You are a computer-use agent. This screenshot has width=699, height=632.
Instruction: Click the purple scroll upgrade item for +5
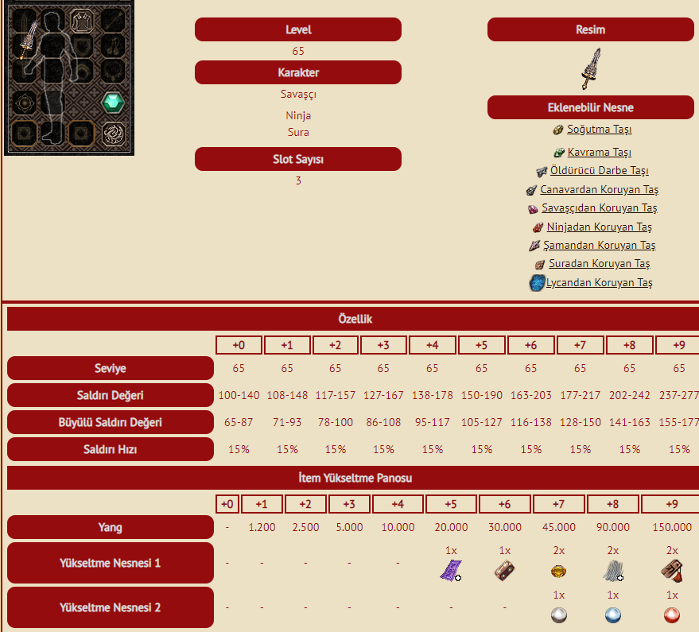pos(451,571)
